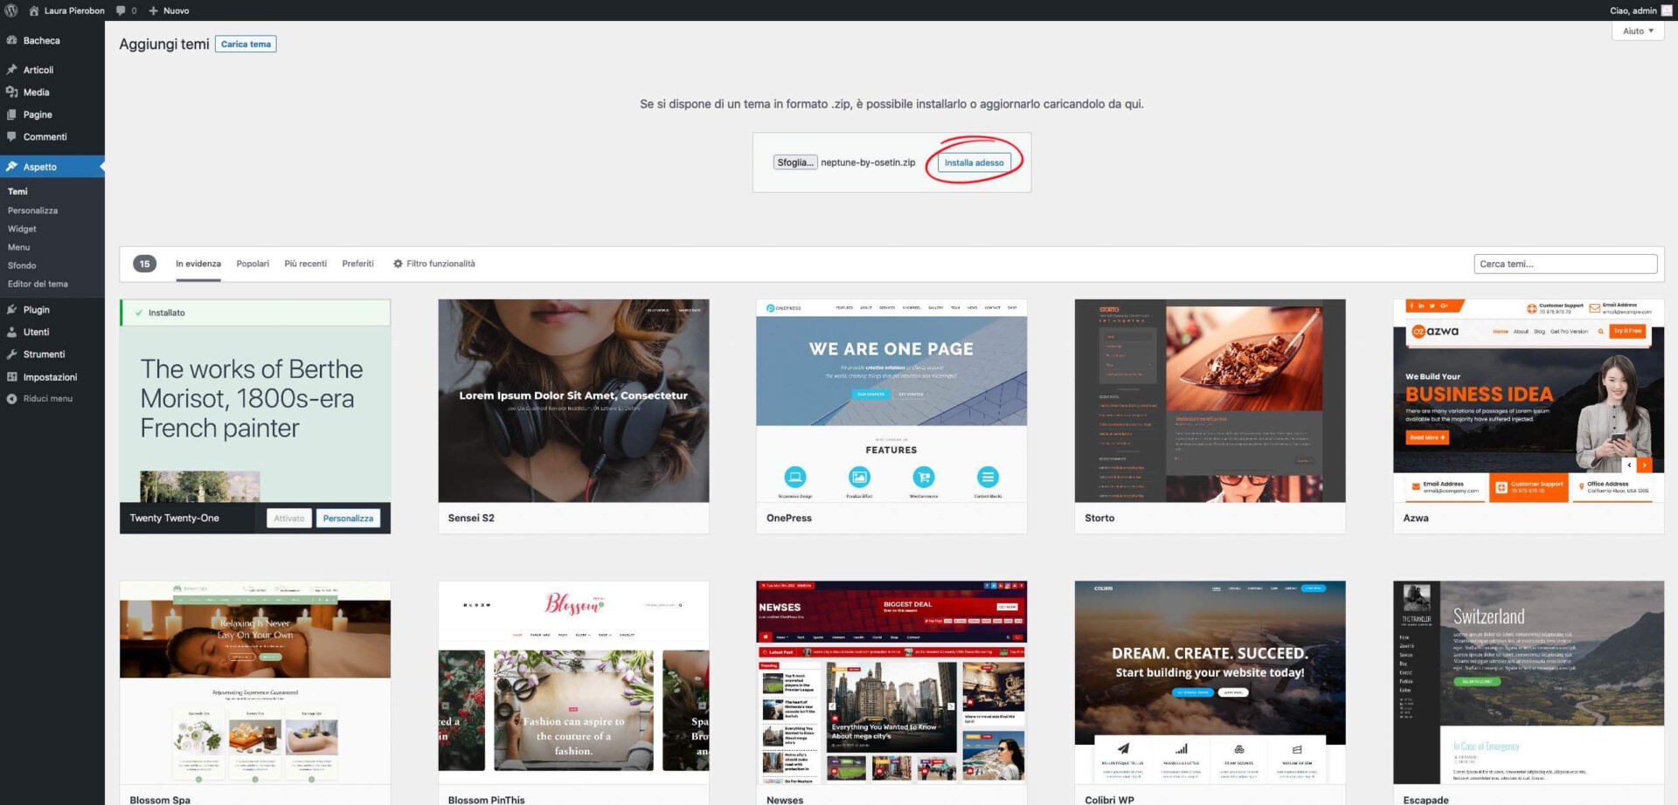The width and height of the screenshot is (1678, 805).
Task: Click the Media library icon
Action: click(12, 92)
